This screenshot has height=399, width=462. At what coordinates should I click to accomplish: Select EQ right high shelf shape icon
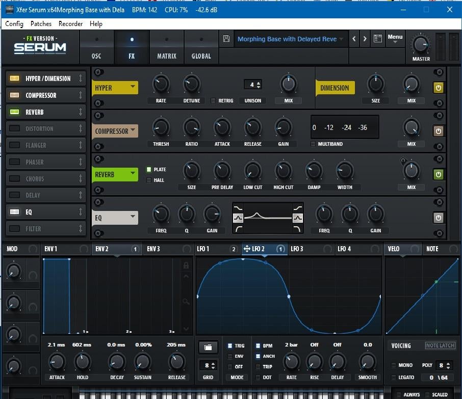298,208
